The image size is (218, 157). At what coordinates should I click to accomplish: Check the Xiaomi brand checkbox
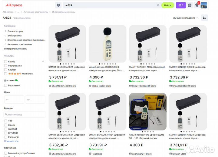tap(5, 125)
